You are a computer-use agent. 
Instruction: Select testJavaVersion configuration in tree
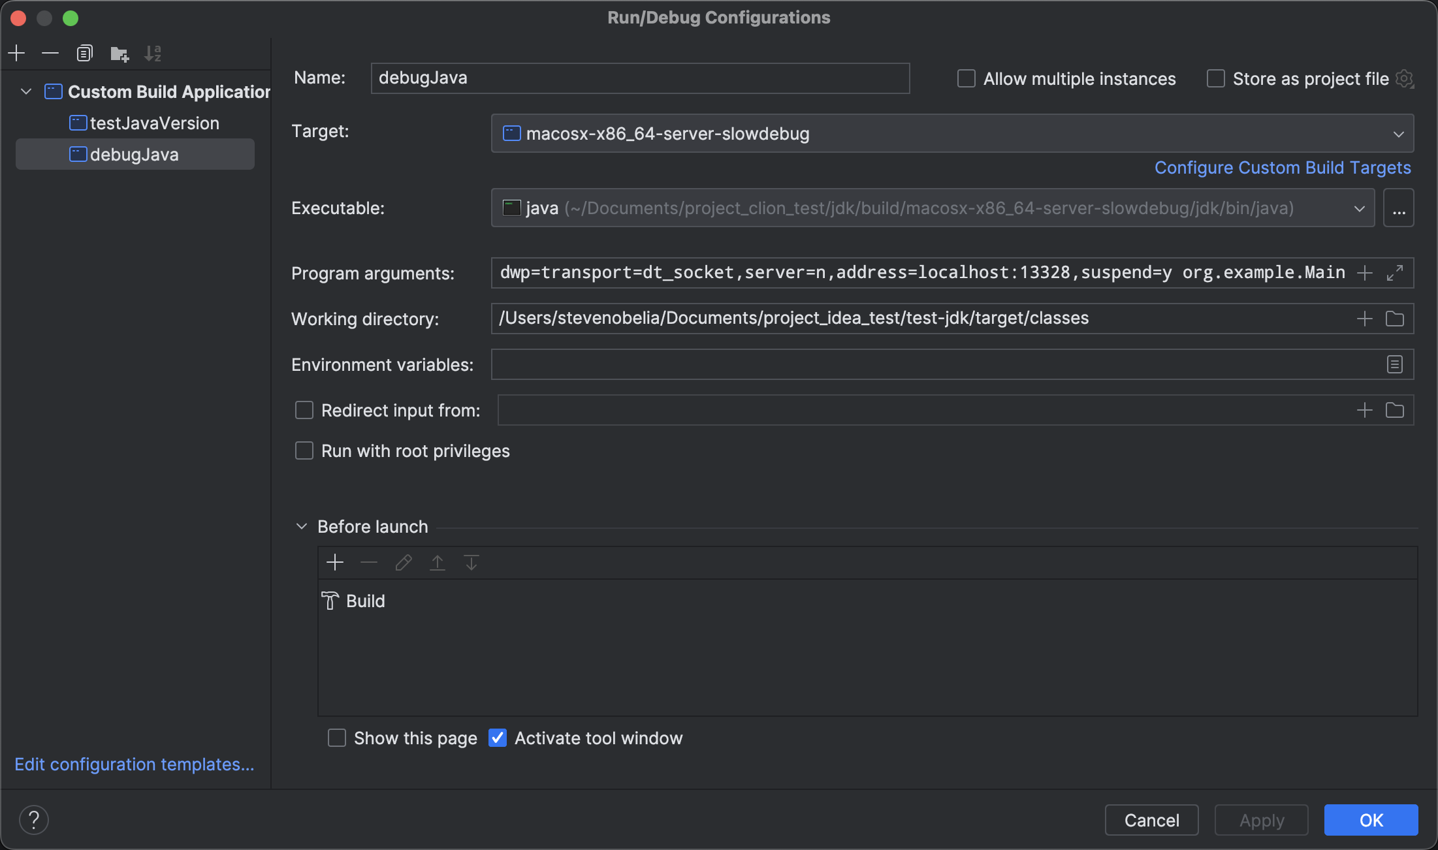(154, 123)
